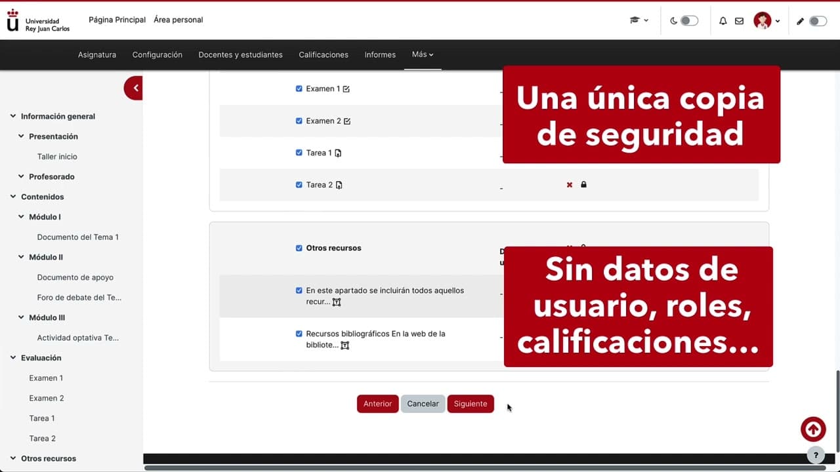Uncheck 'En este apartado se incluirán' checkbox
This screenshot has width=840, height=472.
click(x=299, y=290)
